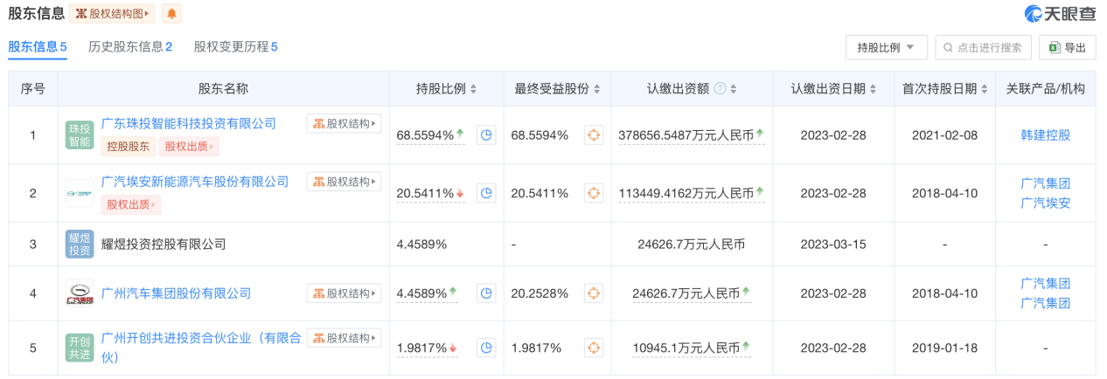Viewport: 1107px width, 379px height.
Task: Click pie chart icon for 广州开创共进 row
Action: tap(486, 348)
